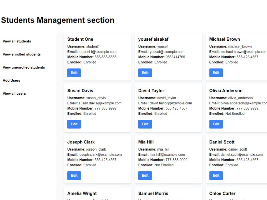
Task: Edit Susan Davis's profile
Action: pos(74,124)
